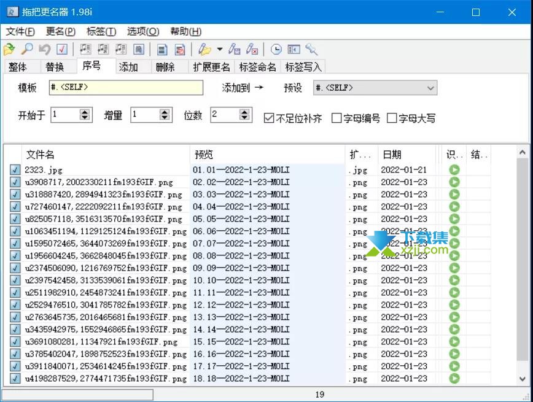This screenshot has width=533, height=402.
Task: Uncheck the checkbox for 2323.jpg
Action: pyautogui.click(x=15, y=169)
